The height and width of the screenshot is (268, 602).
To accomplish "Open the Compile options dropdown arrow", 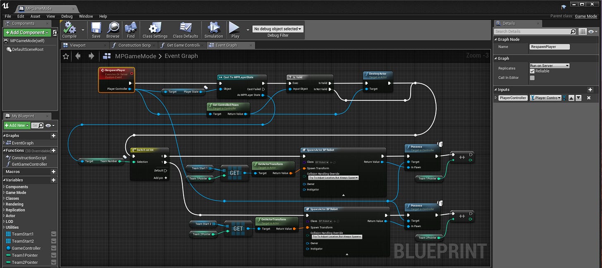I will pos(83,30).
